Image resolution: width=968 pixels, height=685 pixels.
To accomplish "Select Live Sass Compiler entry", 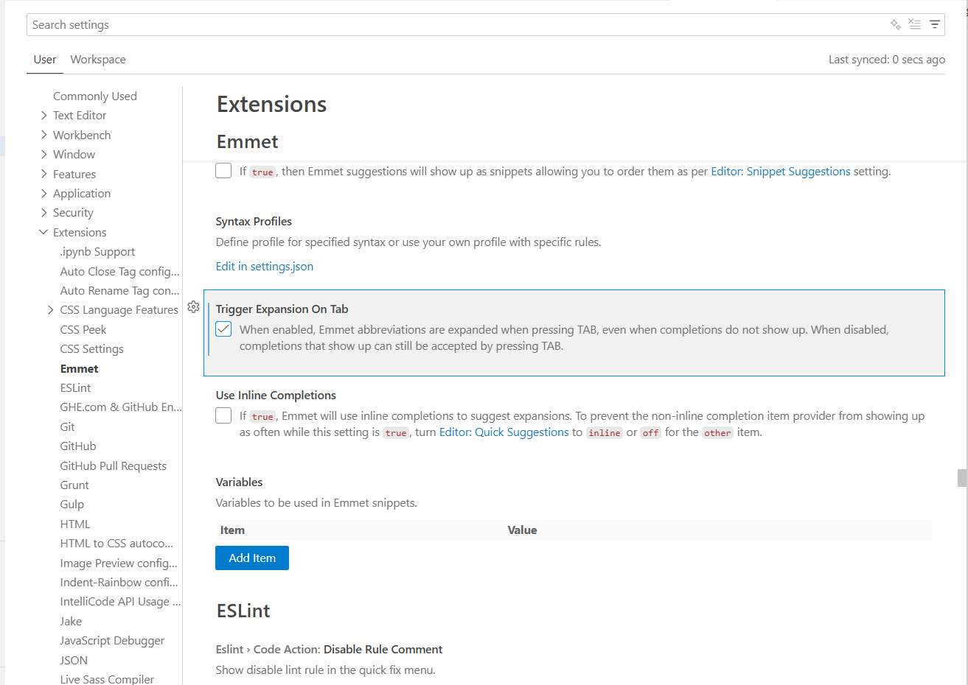I will (x=107, y=678).
